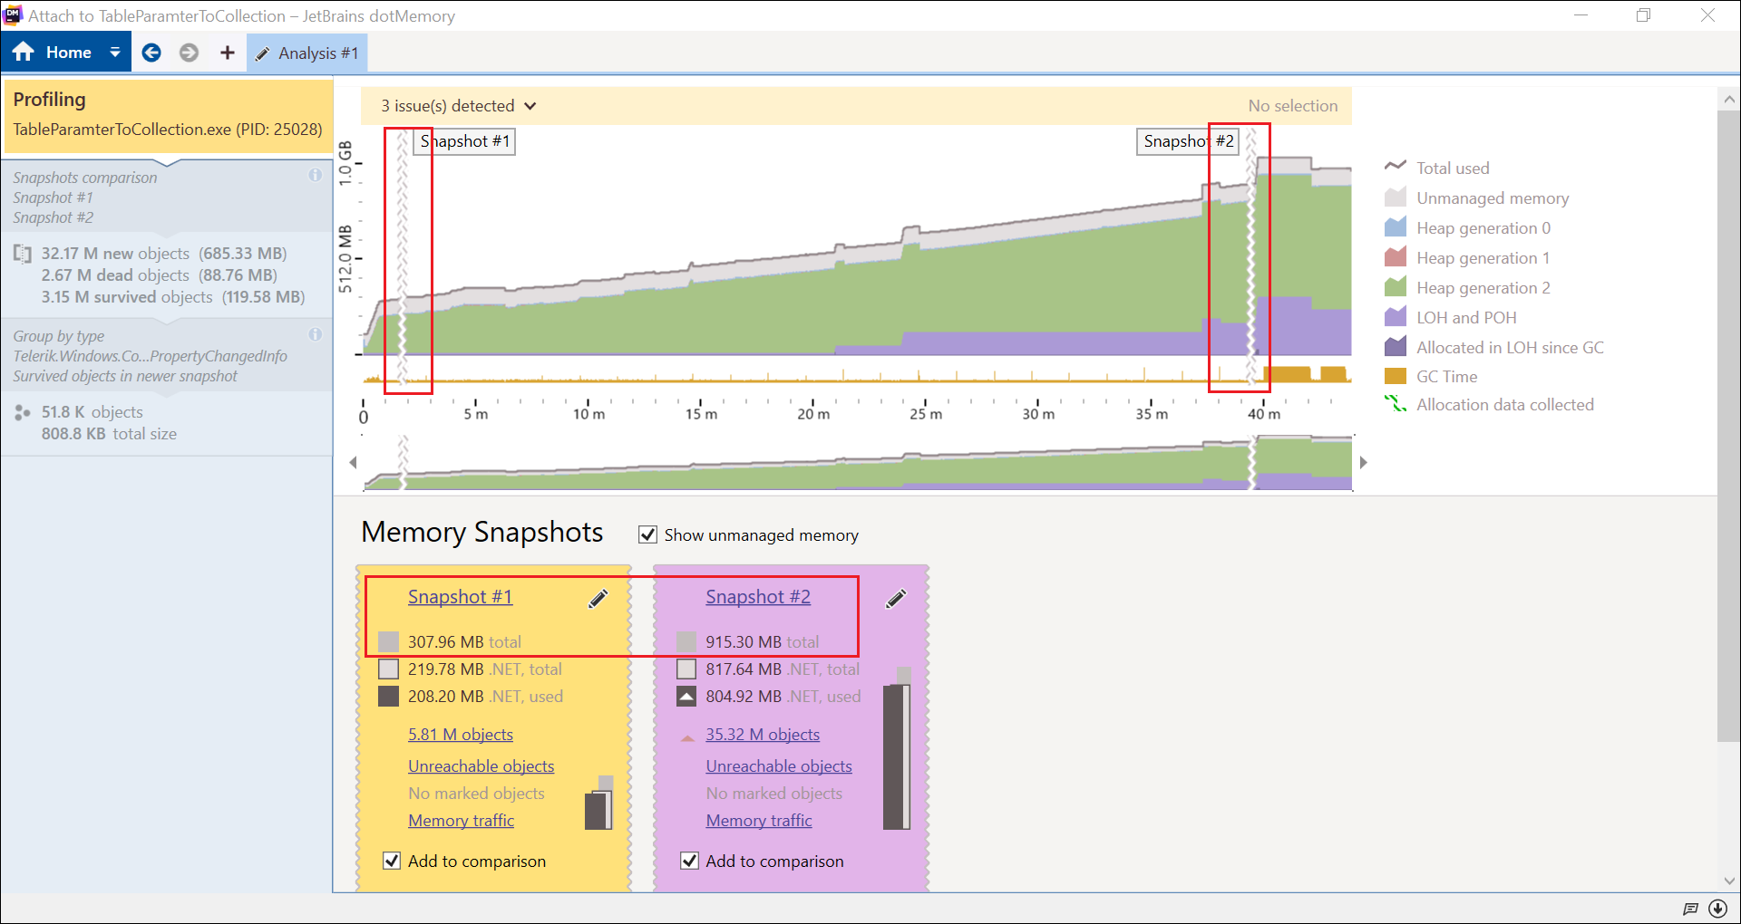Screen dimensions: 1741x924
Task: Click the feedback icon in status bar
Action: point(1690,909)
